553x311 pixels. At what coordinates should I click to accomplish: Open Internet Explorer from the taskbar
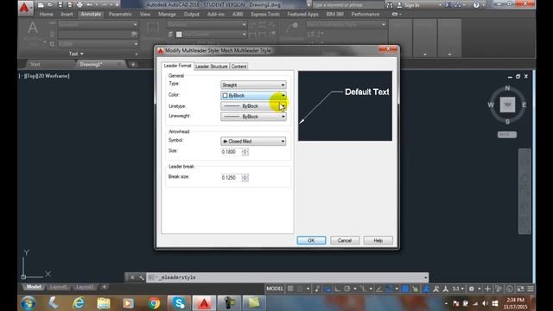79,303
